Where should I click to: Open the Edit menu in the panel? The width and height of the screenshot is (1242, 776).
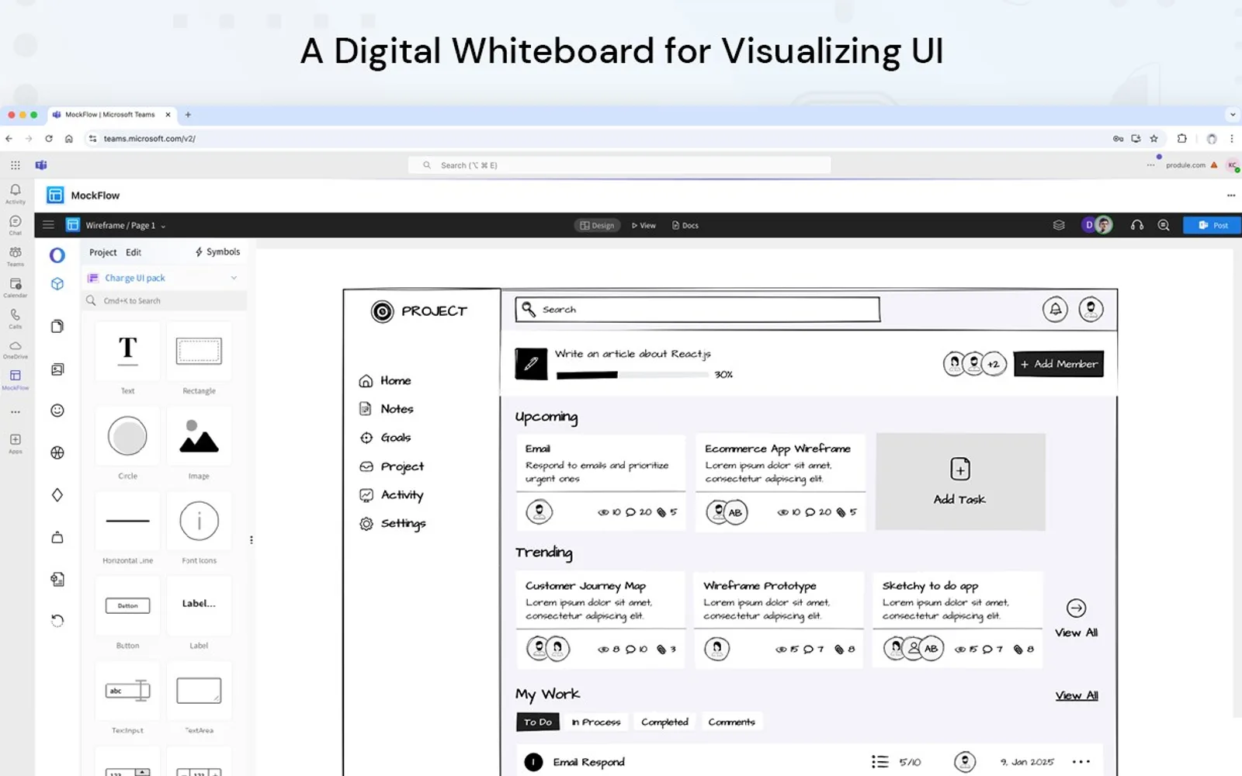(x=134, y=252)
